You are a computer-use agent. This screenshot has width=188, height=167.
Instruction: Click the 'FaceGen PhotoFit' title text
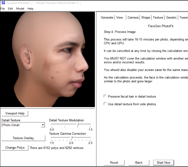pos(161,26)
